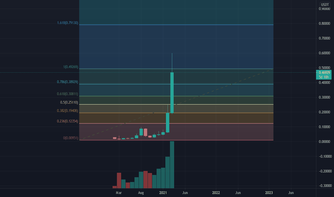Screen dimensions: 334x197
Task: Click the Aug label on time axis
Action: (141, 193)
